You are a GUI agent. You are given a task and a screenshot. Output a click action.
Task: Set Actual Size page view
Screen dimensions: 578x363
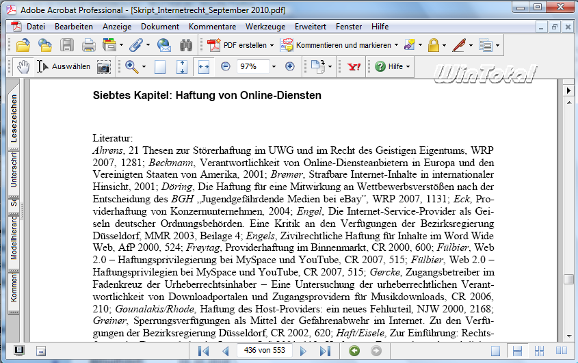coord(160,67)
